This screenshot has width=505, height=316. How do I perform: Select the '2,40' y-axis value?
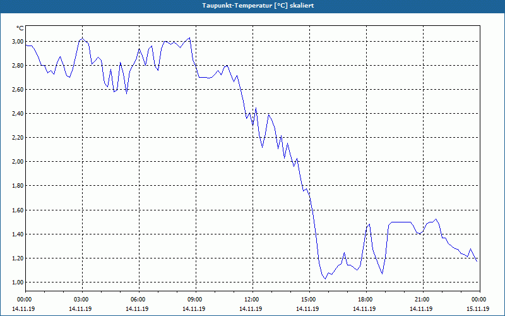18,114
